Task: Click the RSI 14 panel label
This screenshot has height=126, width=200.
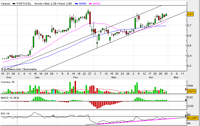Action: [x=5, y=113]
